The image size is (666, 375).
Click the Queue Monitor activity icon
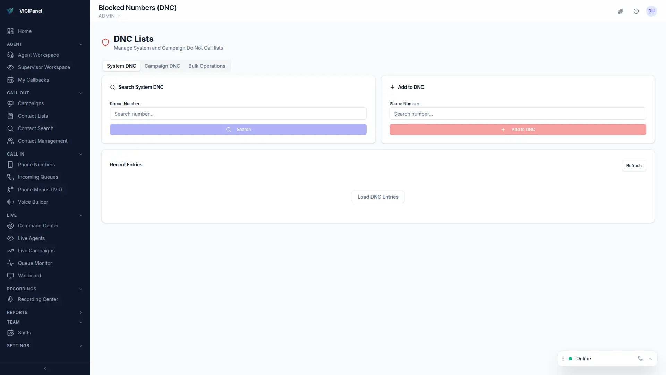tap(10, 263)
